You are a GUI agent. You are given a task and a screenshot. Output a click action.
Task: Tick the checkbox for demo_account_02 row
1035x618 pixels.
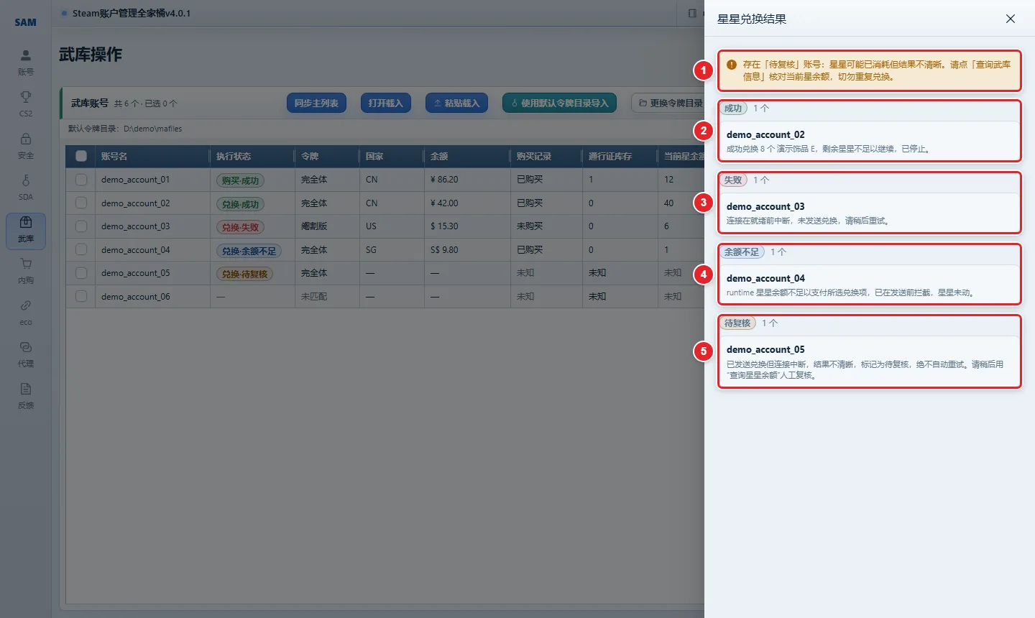pyautogui.click(x=81, y=203)
